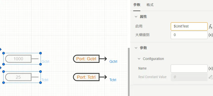Click icon next to Real Constant Value
Image resolution: width=213 pixels, height=96 pixels.
pos(211,77)
